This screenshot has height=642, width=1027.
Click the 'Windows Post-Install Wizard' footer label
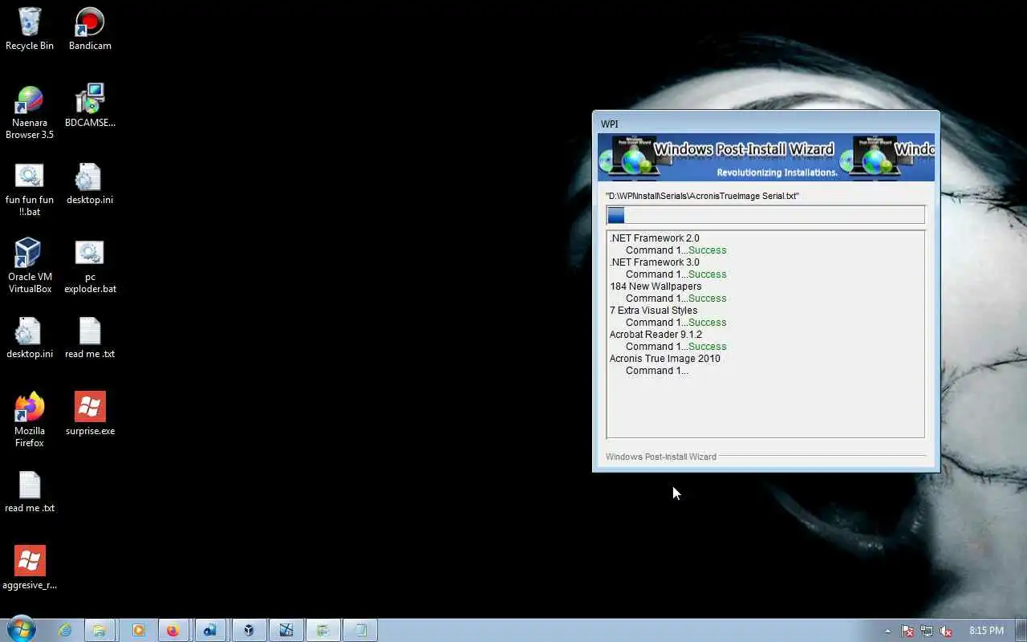[x=661, y=457]
